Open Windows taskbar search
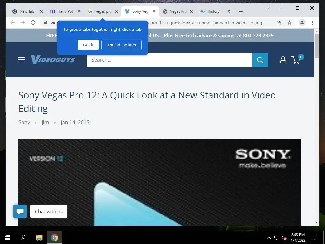325x244 pixels. coord(23,238)
